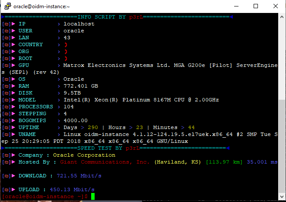
Task: Click the scrollbar down arrow
Action: click(282, 196)
